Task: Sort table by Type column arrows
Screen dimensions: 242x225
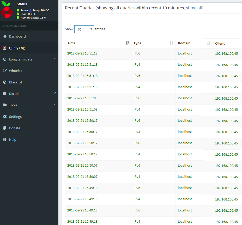Action: click(172, 43)
